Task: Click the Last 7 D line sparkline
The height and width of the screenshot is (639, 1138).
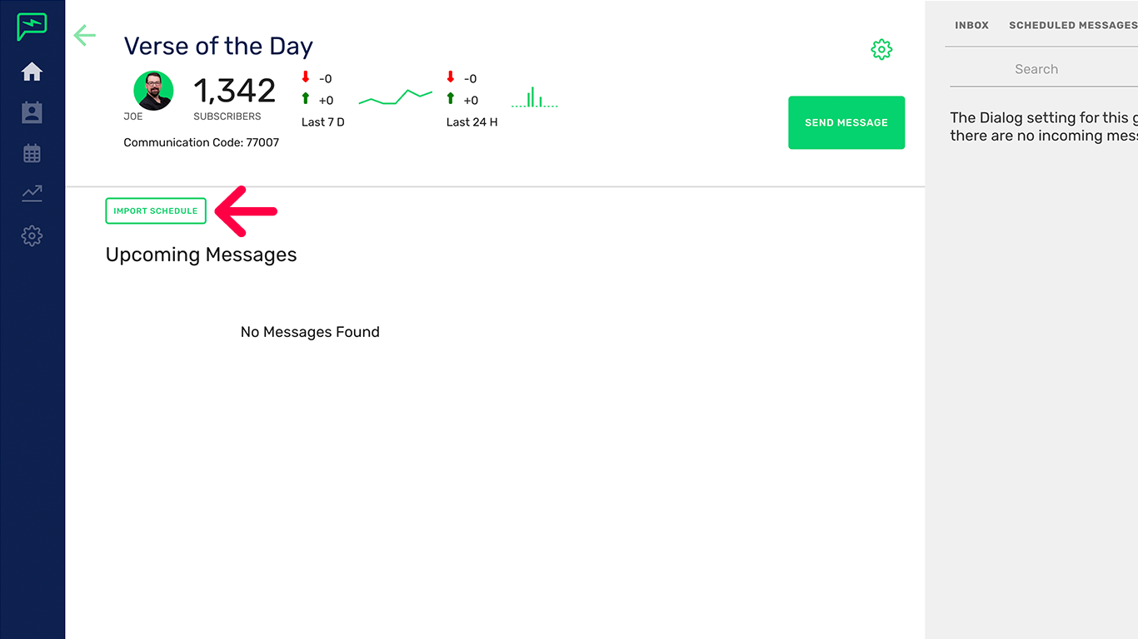Action: 395,97
